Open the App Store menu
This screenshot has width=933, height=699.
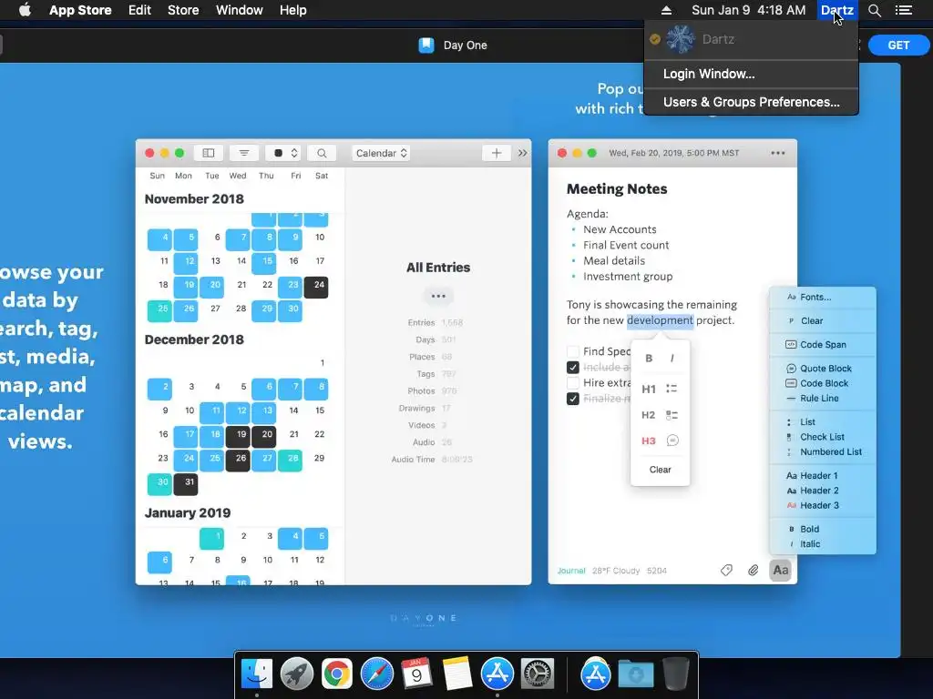(x=80, y=10)
